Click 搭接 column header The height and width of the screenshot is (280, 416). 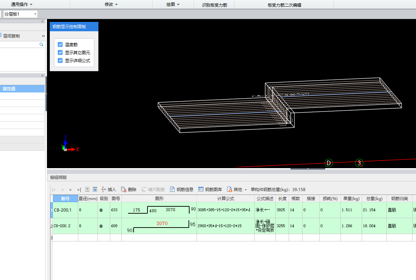(x=311, y=198)
